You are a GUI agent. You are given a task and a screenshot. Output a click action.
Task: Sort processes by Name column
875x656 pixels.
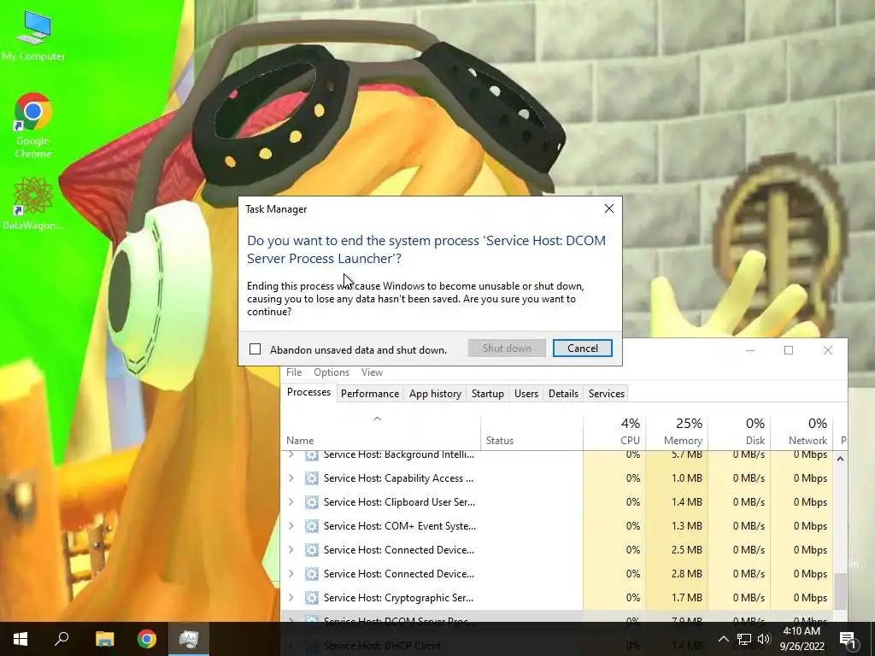pos(380,432)
